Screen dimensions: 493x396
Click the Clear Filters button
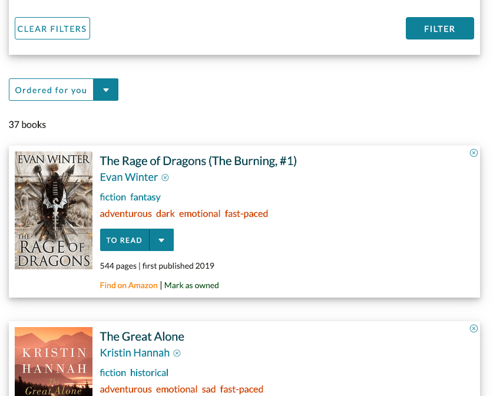pos(52,28)
